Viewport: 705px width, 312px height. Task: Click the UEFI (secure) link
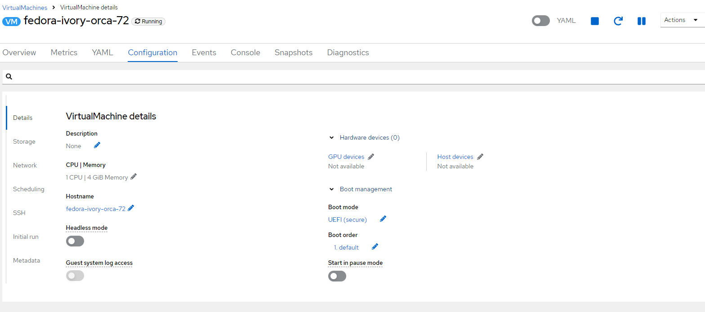(x=348, y=220)
